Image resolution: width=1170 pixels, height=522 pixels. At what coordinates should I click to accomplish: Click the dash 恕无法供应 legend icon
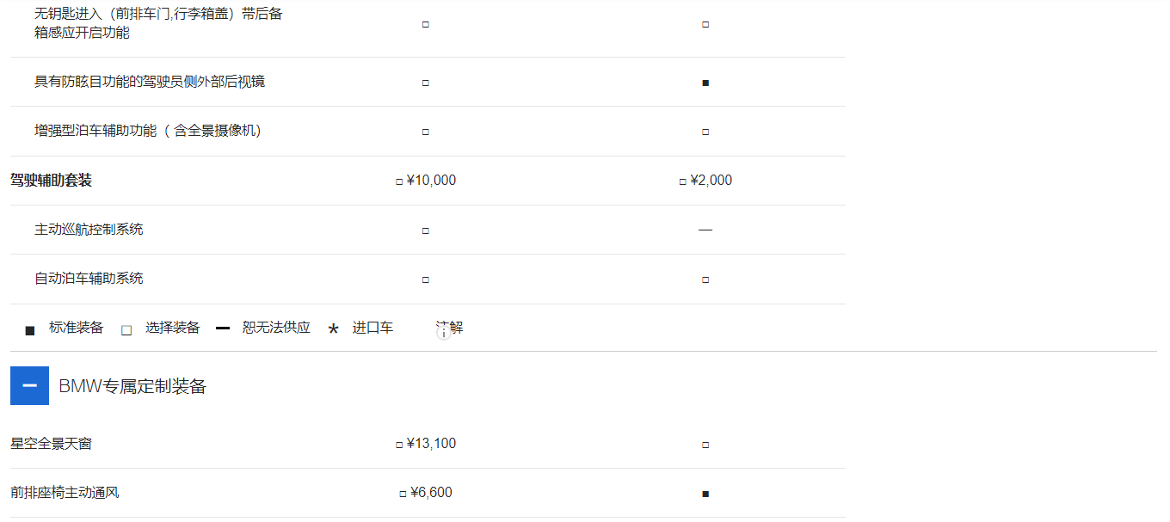point(223,329)
